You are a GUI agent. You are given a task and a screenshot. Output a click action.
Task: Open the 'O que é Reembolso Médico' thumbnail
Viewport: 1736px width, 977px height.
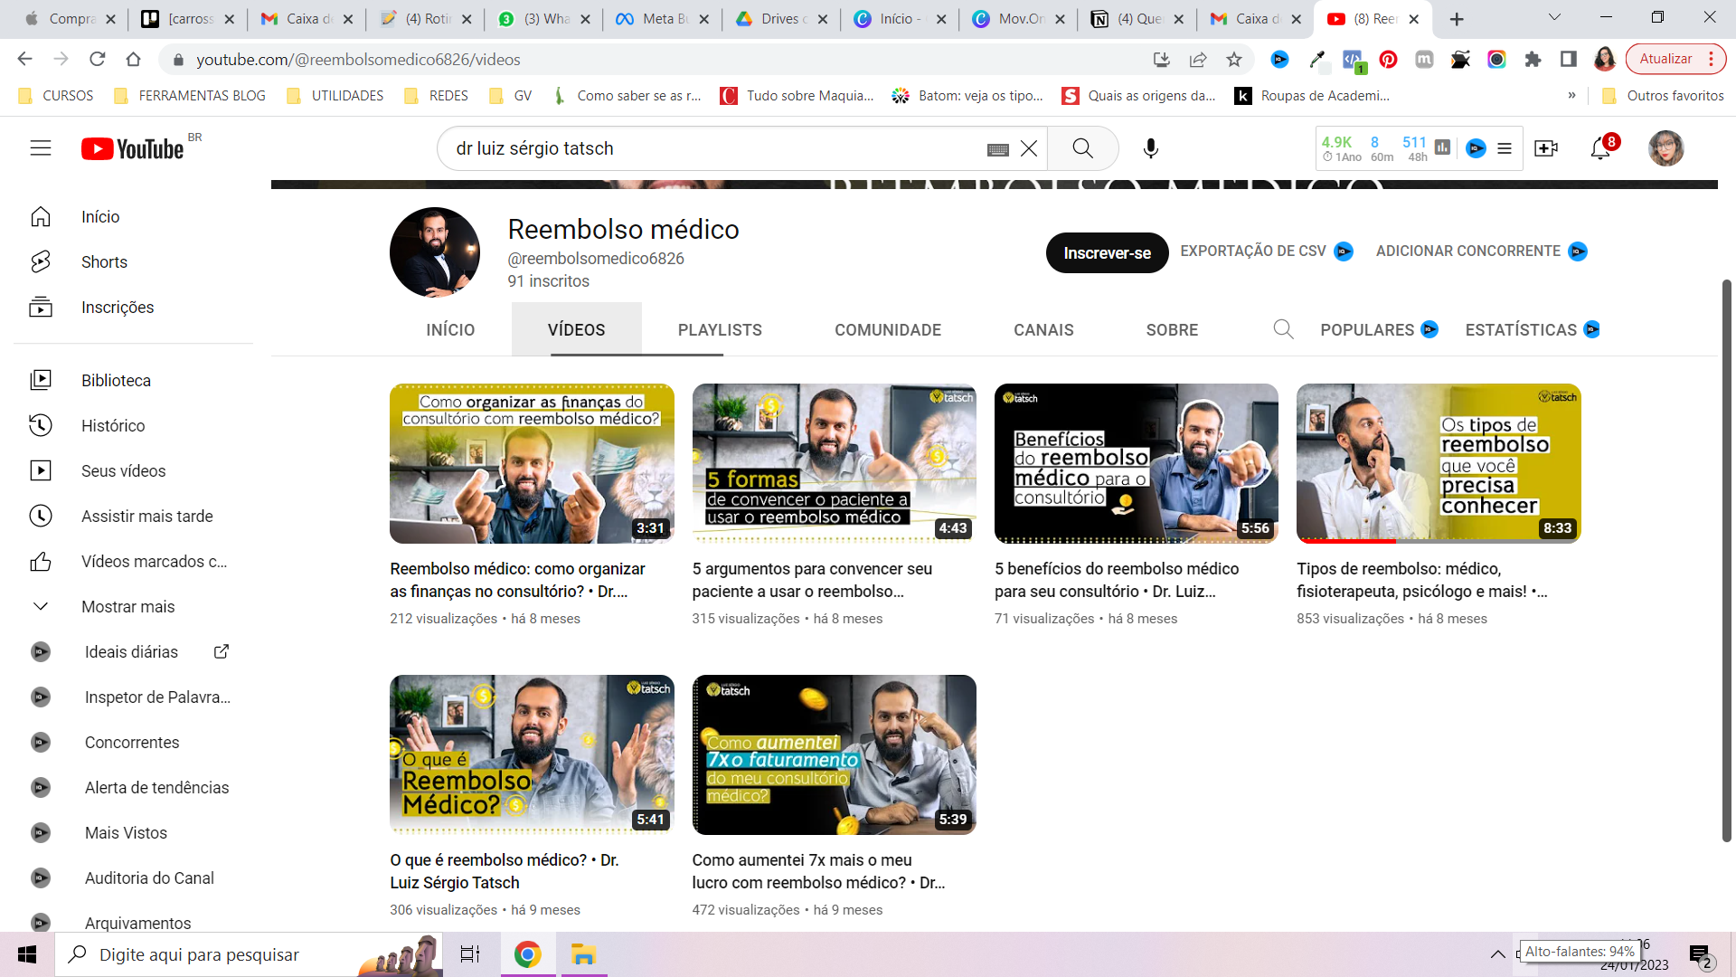[532, 754]
